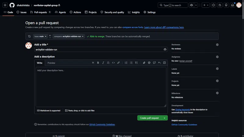Click the description text area
The image size is (244, 137).
pyautogui.click(x=101, y=87)
